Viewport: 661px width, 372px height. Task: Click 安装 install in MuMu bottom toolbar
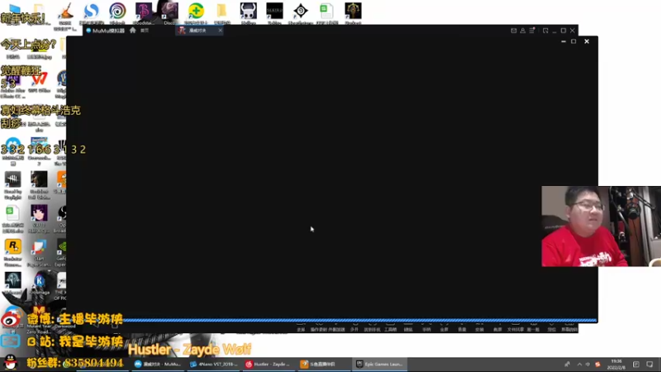click(x=480, y=328)
